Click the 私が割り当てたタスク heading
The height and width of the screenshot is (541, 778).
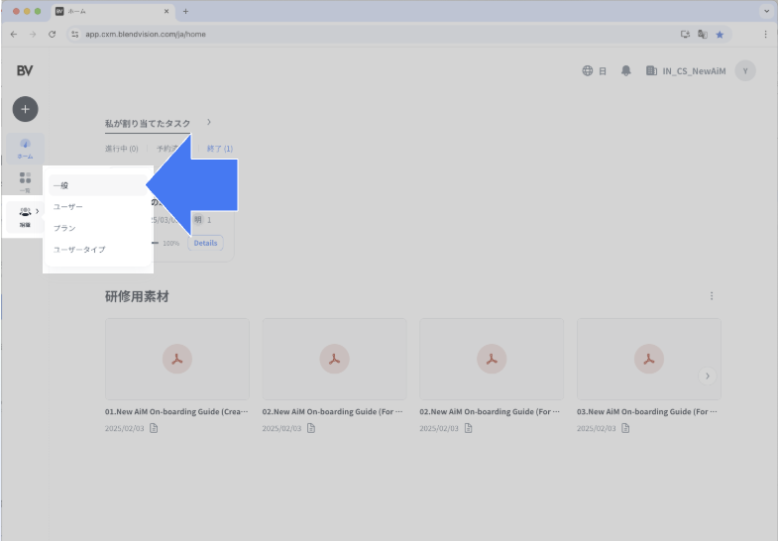(148, 123)
